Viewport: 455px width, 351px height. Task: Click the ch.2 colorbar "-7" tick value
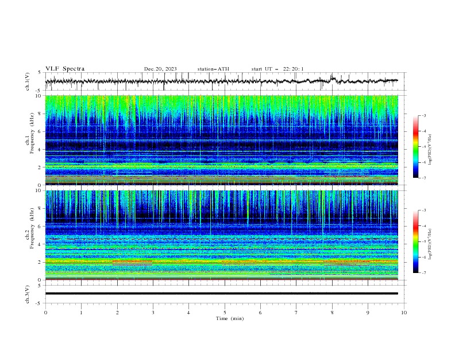pyautogui.click(x=424, y=272)
